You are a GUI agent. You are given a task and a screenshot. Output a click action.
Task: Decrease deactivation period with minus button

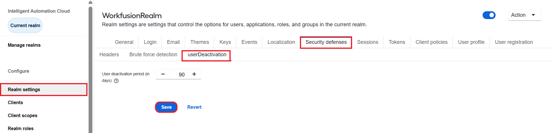coord(163,74)
